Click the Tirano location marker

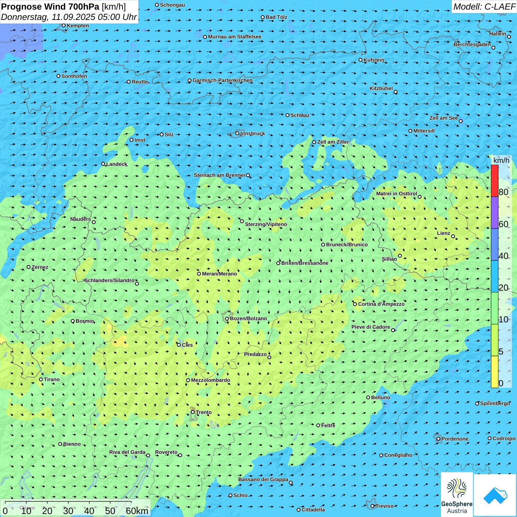pos(41,379)
